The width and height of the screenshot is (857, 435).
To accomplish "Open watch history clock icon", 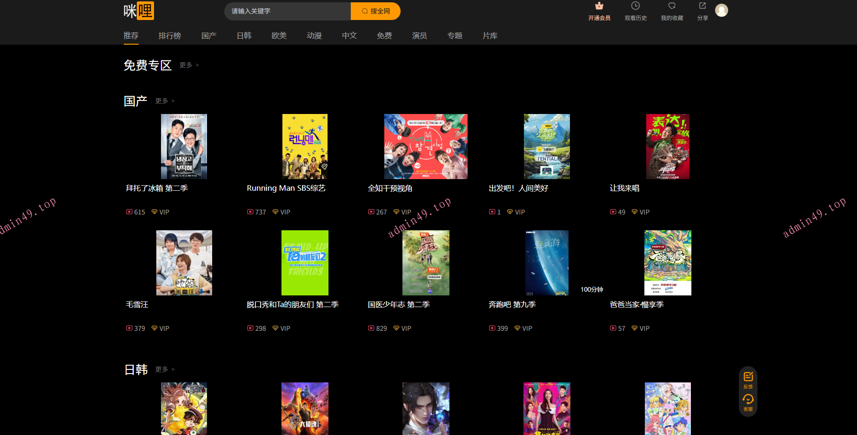I will (x=635, y=6).
